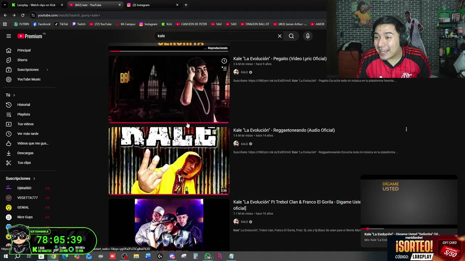Screen dimensions: 465x261
Task: Expand the Suscripciones section header
Action: point(20,178)
